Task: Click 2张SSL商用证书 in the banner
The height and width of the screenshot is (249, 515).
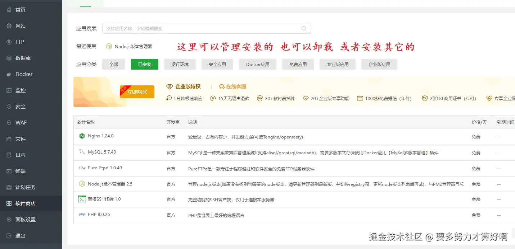Action: click(x=453, y=98)
